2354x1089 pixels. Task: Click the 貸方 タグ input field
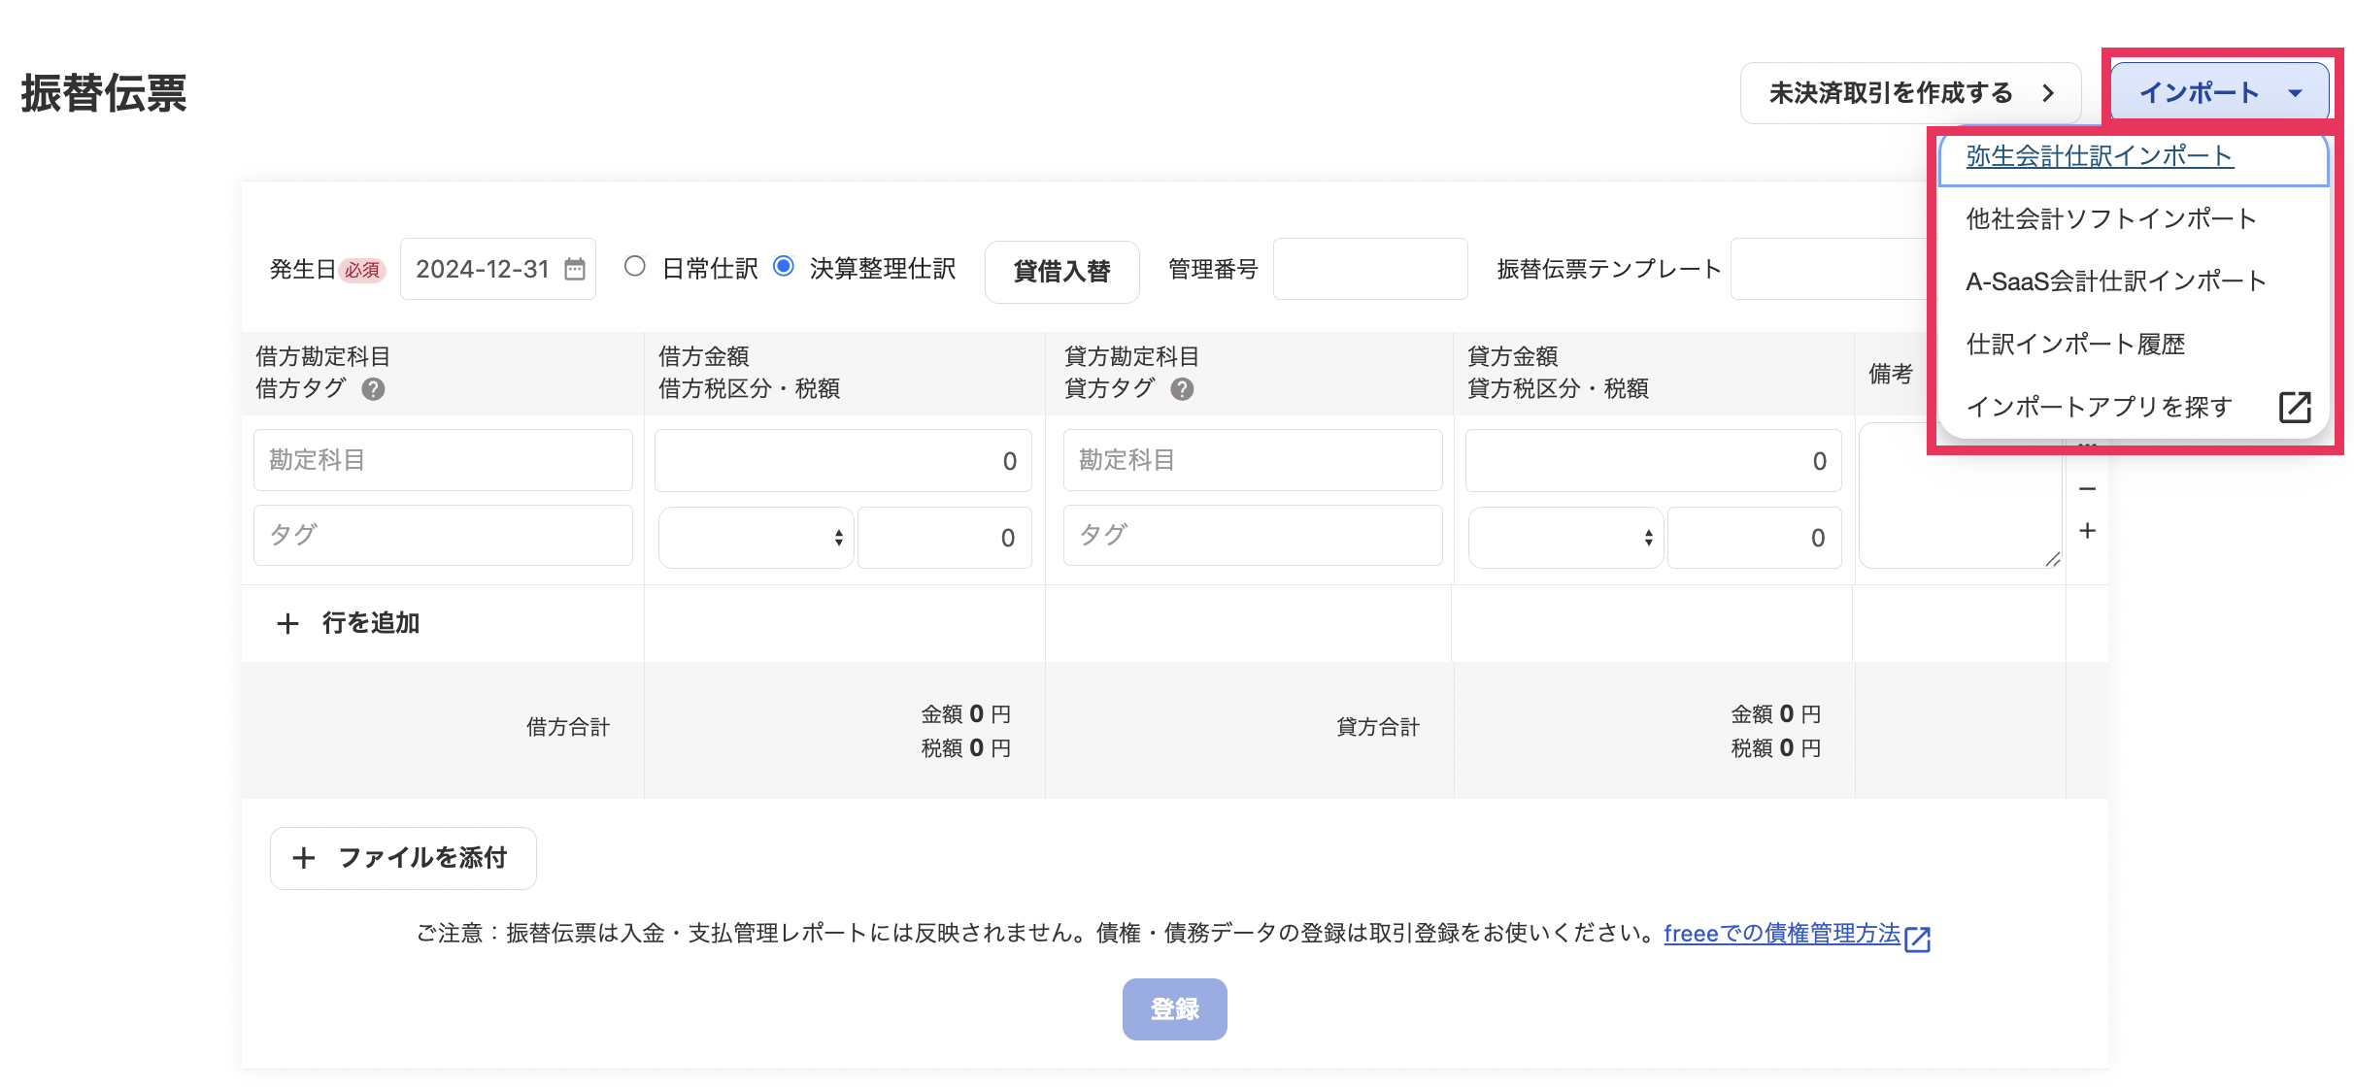point(1253,535)
